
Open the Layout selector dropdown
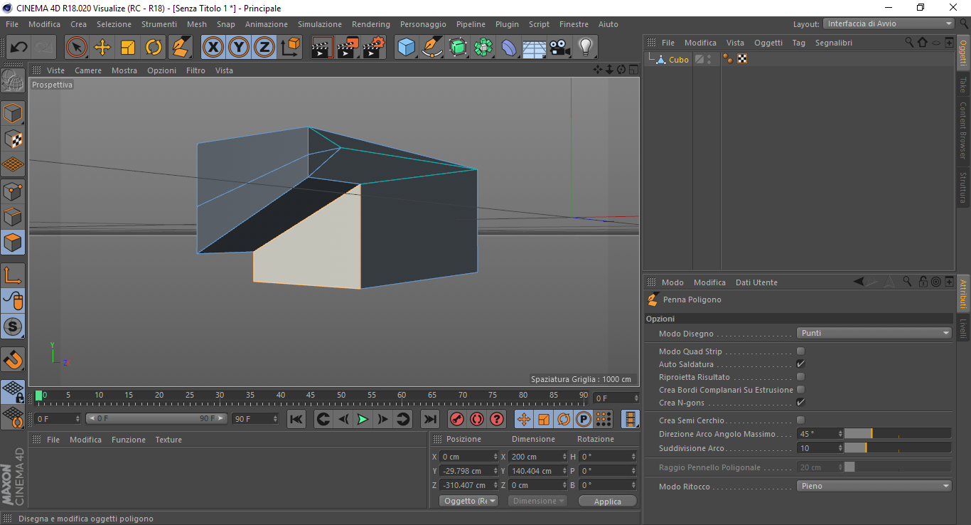889,23
